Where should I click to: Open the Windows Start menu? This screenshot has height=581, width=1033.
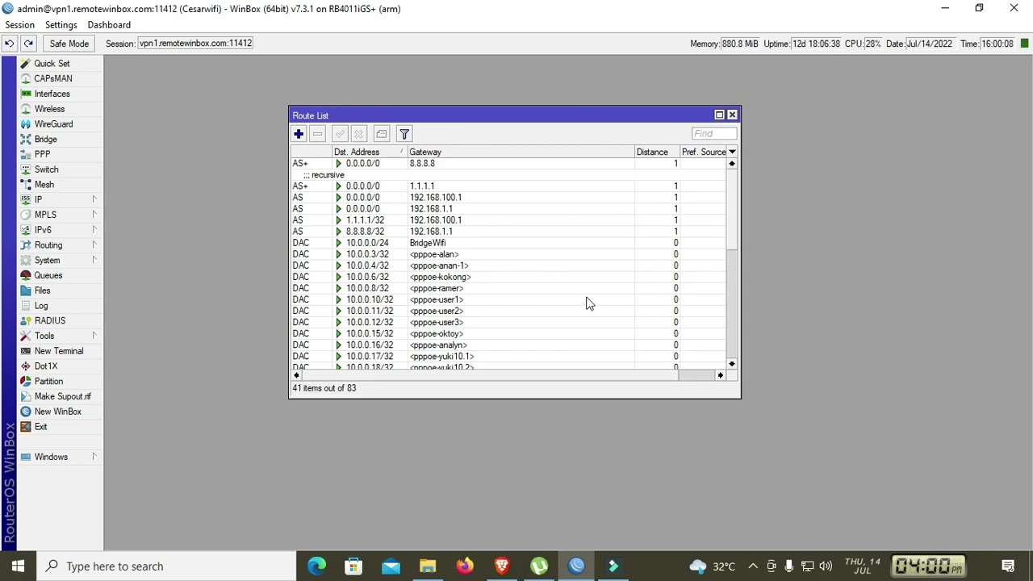click(18, 566)
